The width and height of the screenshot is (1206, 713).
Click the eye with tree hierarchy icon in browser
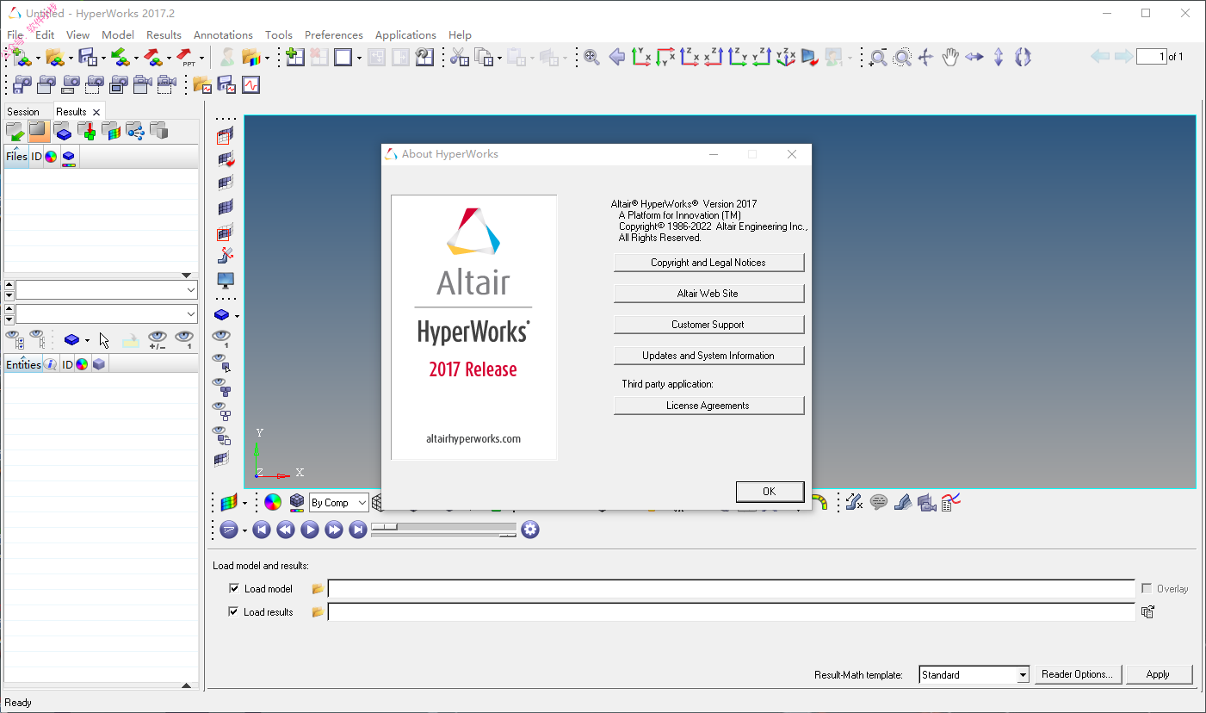point(38,340)
